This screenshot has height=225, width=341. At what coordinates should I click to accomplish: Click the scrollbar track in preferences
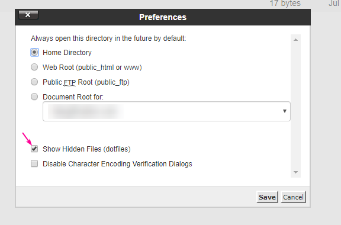(295, 106)
